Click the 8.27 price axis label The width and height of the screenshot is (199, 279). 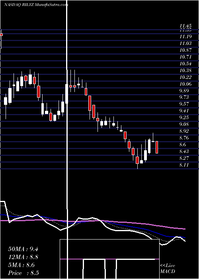coord(184,158)
